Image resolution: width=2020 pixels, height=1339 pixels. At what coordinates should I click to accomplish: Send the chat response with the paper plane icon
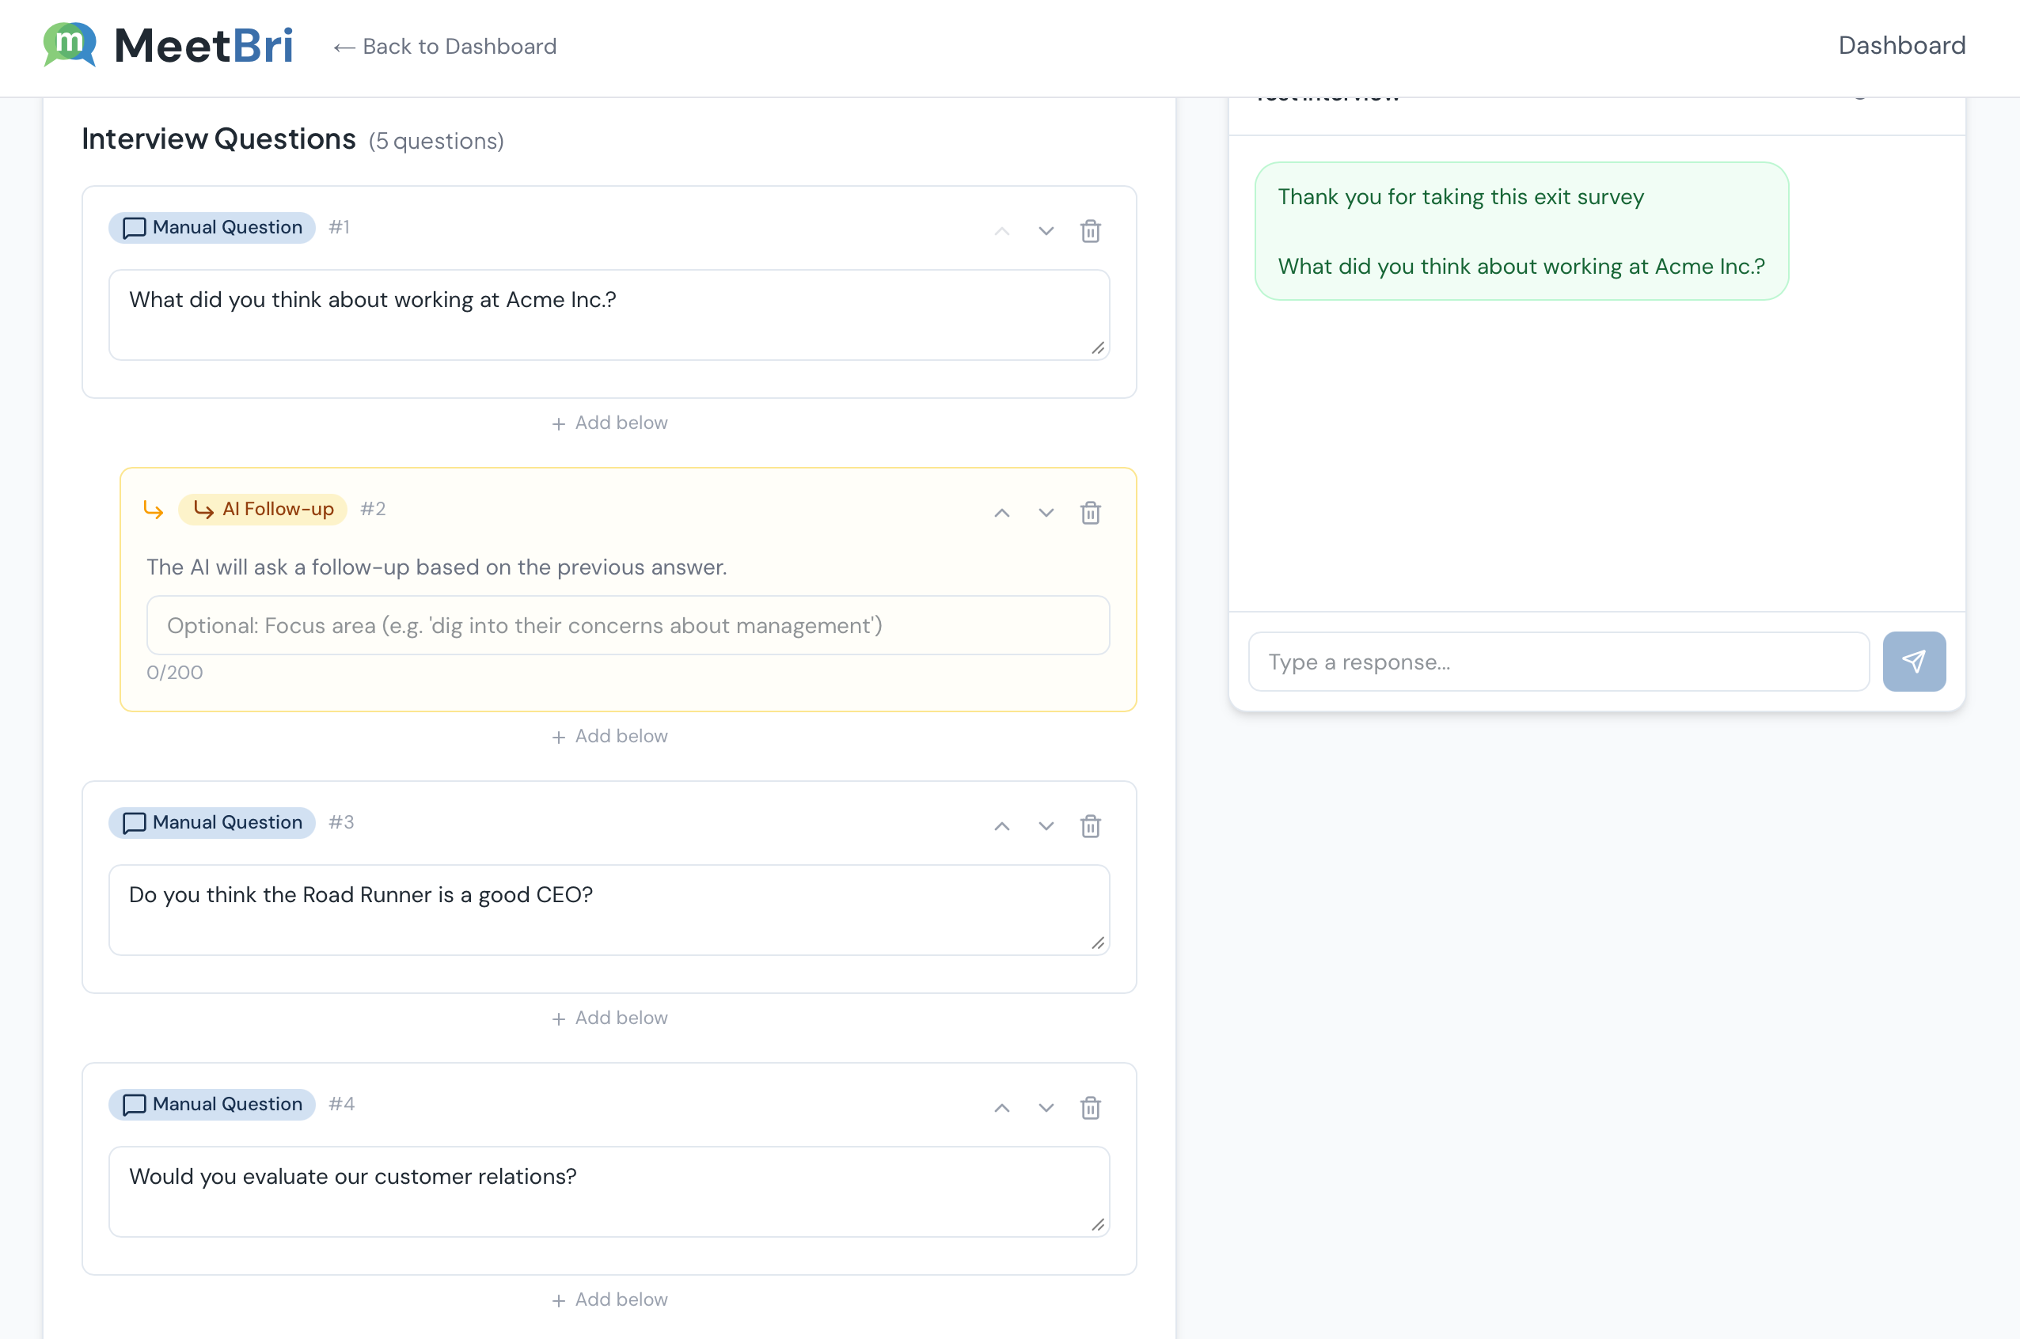point(1915,661)
